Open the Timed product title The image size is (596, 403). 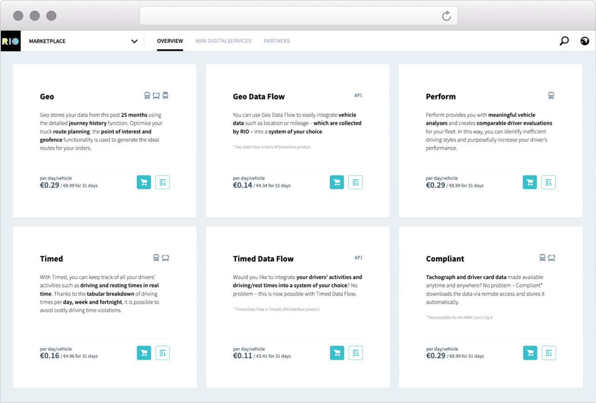[51, 259]
